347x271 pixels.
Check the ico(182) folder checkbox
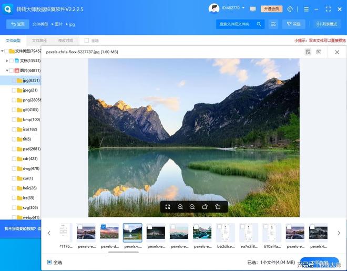pyautogui.click(x=14, y=129)
